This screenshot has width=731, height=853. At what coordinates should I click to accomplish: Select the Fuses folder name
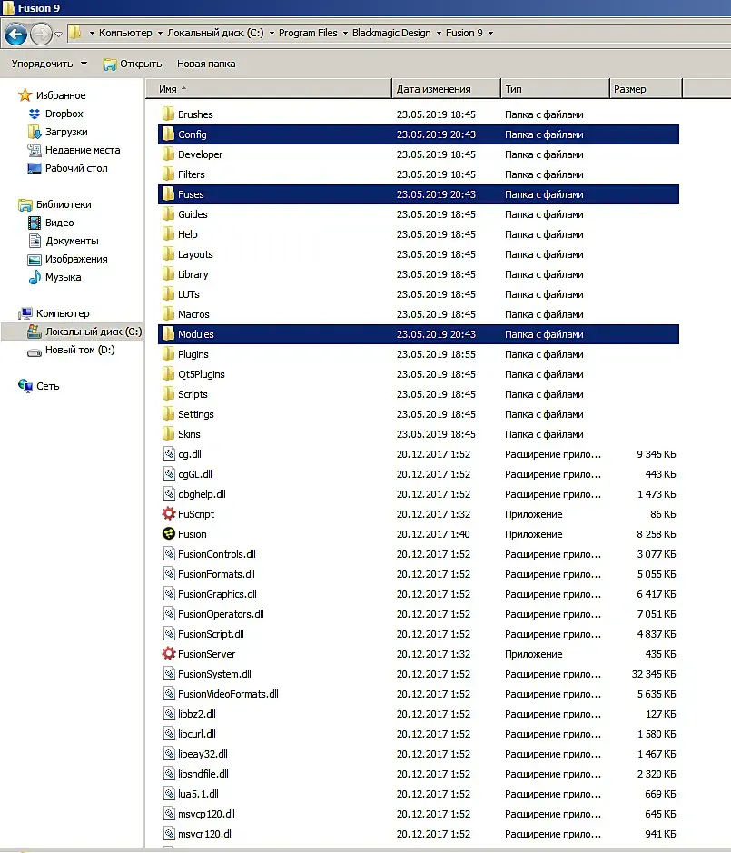(x=191, y=194)
